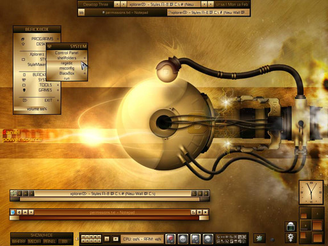This screenshot has width=328, height=246.
Task: Open Control Panel from the SYSTEM menu
Action: [x=67, y=53]
